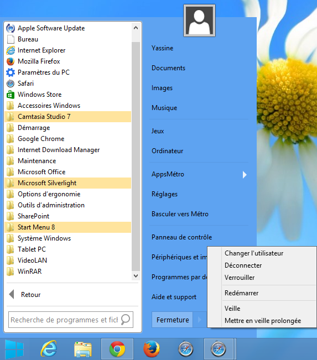Screen dimensions: 317x360
Task: Click the Maintenance folder icon
Action: (11, 161)
